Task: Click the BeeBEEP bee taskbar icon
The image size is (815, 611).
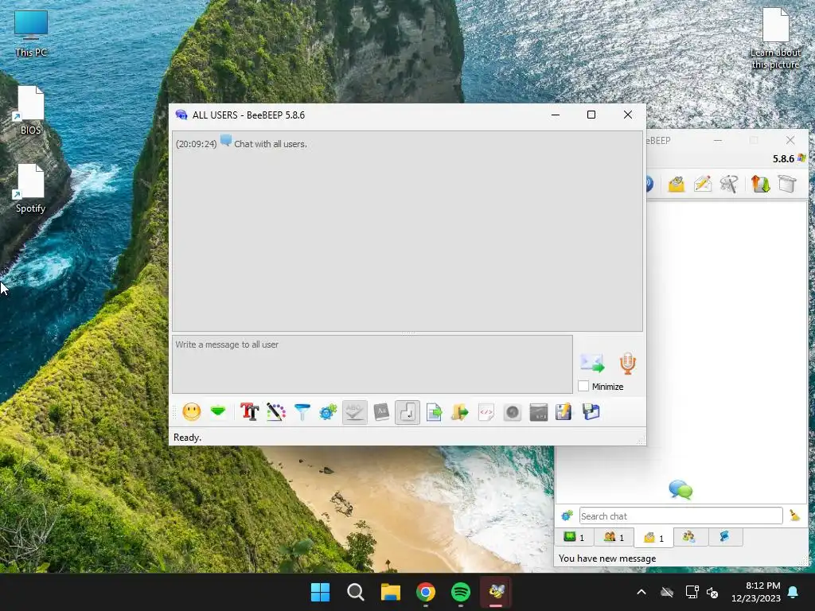Action: (x=497, y=592)
